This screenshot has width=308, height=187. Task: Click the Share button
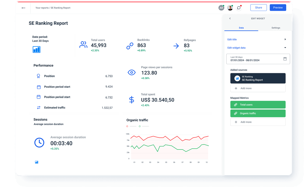[258, 7]
